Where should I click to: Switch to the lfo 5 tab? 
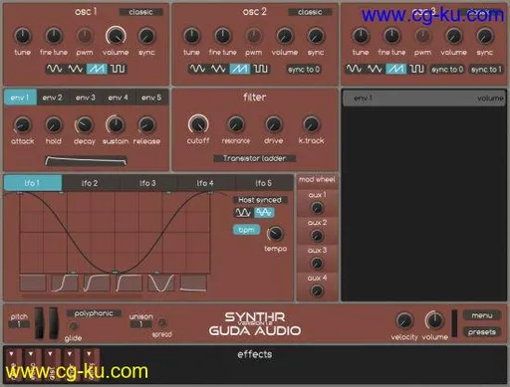click(x=264, y=183)
